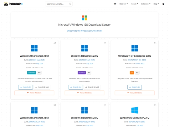Screen dimensions: 169x127
Task: Show info for Windows 11 Business 23H2
Action: tap(105, 43)
